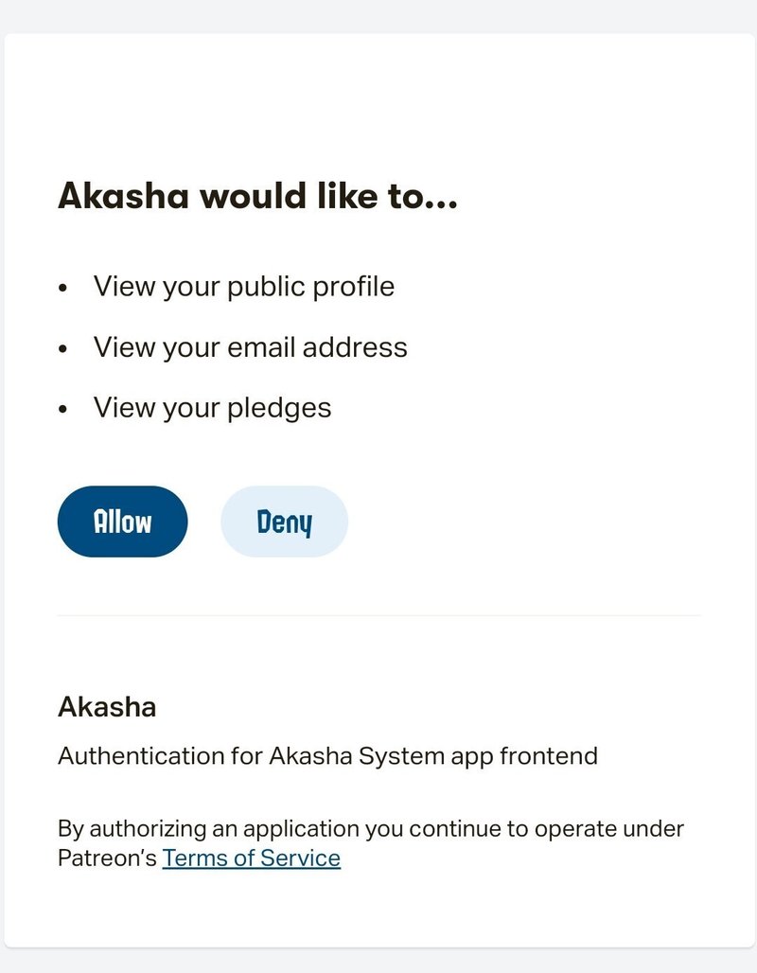The height and width of the screenshot is (973, 757).
Task: Select the 'View your public profile' list item
Action: [243, 286]
